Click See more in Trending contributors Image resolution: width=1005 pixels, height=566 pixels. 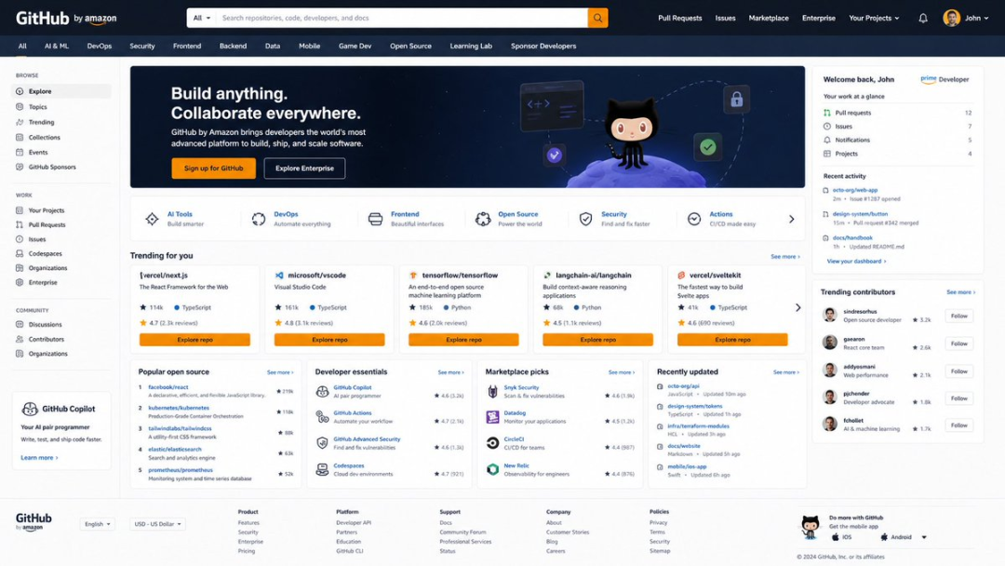[x=960, y=292]
